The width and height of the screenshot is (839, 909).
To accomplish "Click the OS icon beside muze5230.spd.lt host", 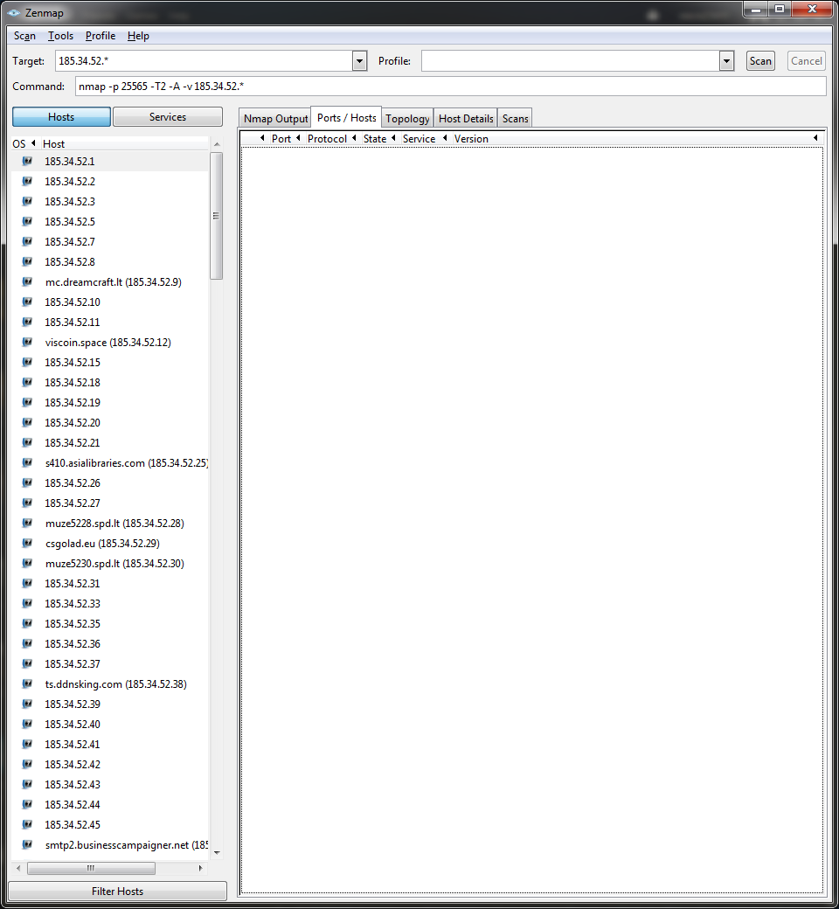I will pos(27,564).
